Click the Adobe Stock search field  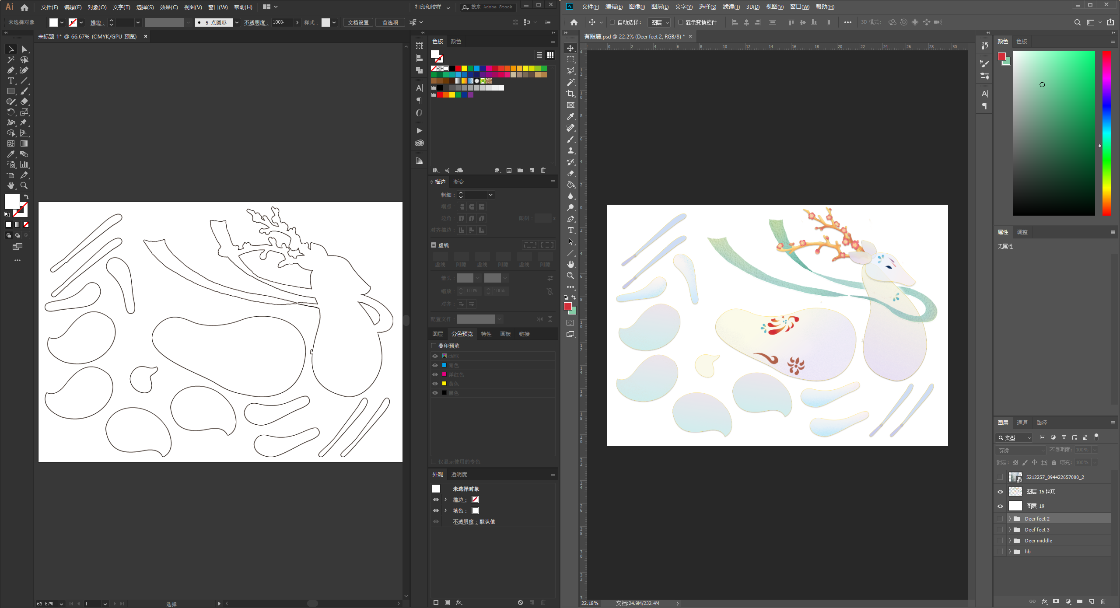coord(491,7)
